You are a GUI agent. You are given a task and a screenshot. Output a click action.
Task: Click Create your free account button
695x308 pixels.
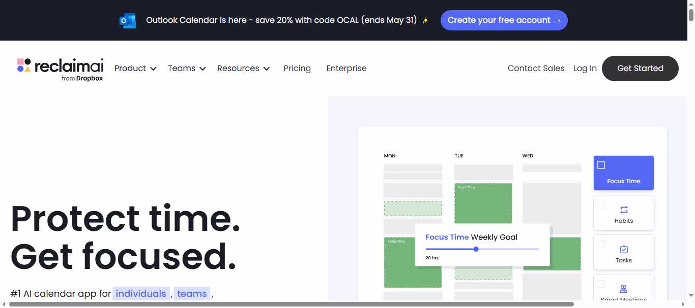coord(504,20)
